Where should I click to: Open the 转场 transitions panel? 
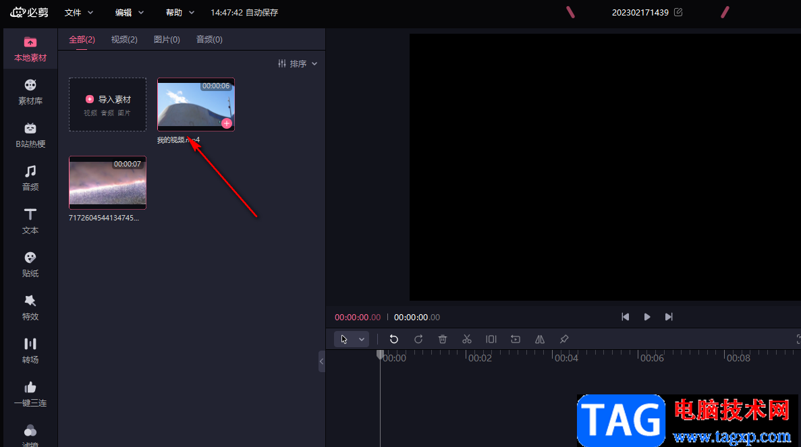click(x=30, y=351)
